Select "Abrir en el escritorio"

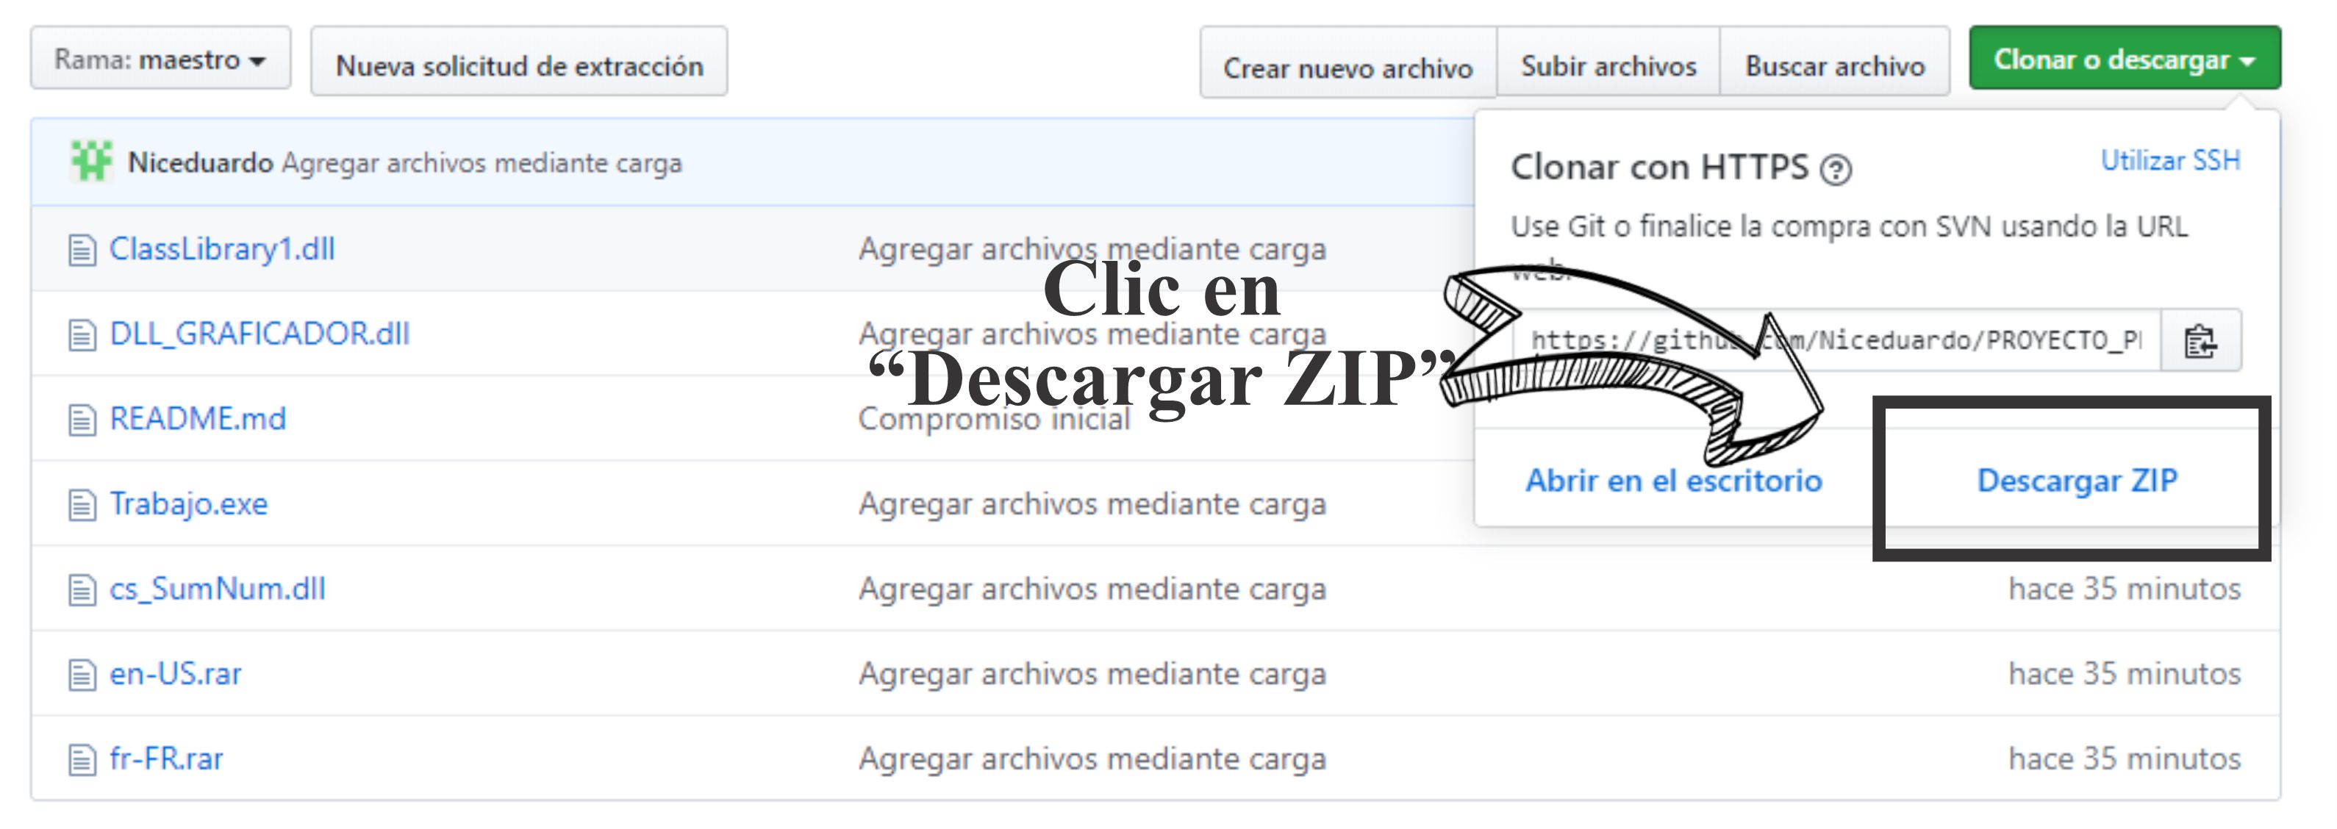pos(1674,481)
